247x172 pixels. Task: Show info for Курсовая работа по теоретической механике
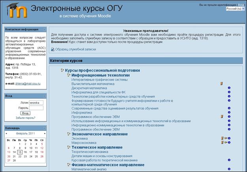coord(229,160)
